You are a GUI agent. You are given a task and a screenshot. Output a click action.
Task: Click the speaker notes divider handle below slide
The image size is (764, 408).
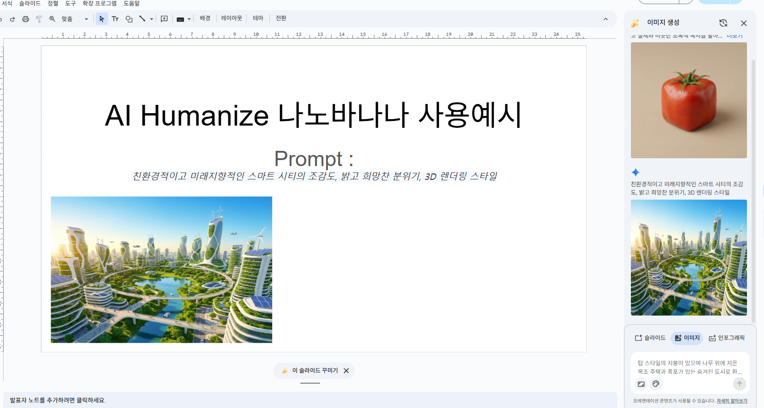[310, 383]
